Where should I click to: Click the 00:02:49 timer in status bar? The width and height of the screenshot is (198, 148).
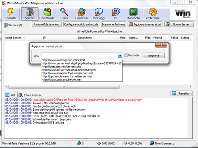point(50,143)
